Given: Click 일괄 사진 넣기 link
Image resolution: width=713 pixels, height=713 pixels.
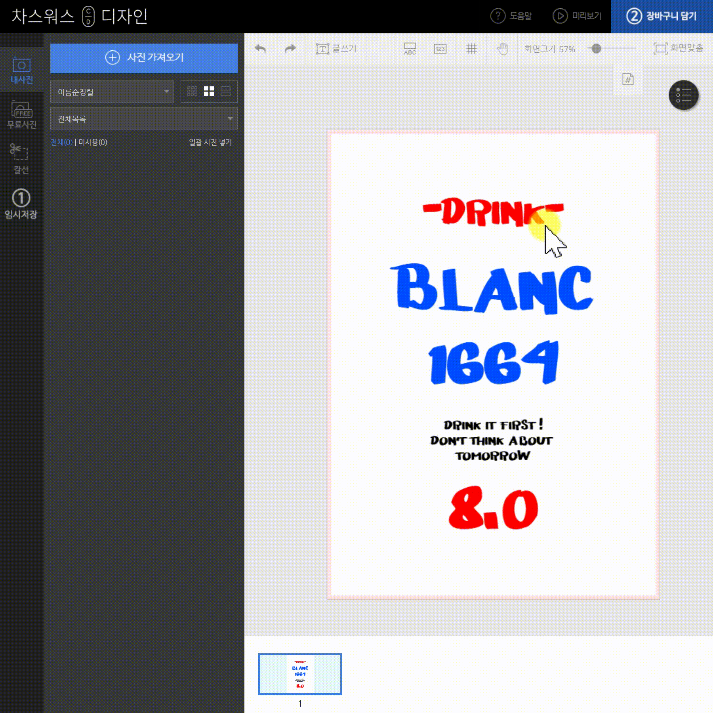Looking at the screenshot, I should [x=210, y=142].
